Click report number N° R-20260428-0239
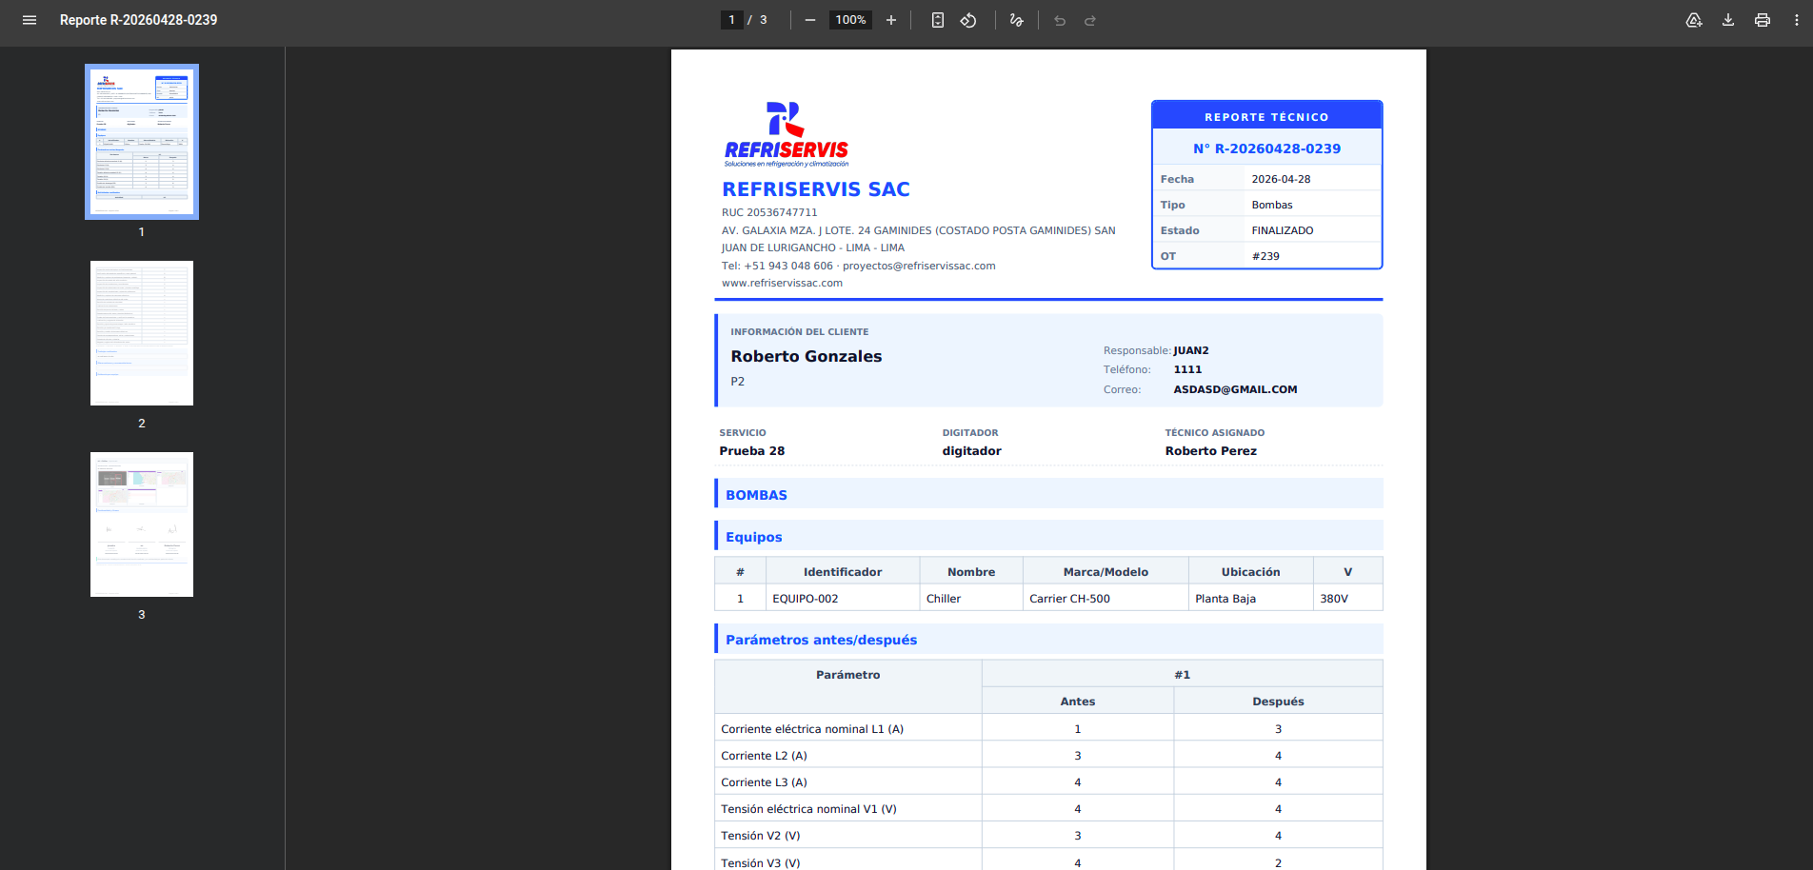Image resolution: width=1813 pixels, height=870 pixels. (1266, 148)
